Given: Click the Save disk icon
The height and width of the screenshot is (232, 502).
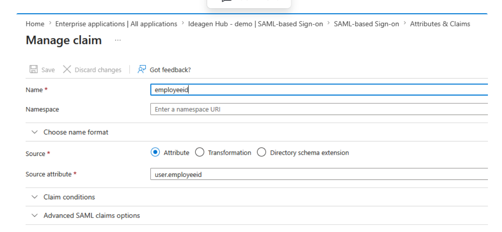Looking at the screenshot, I should (34, 69).
